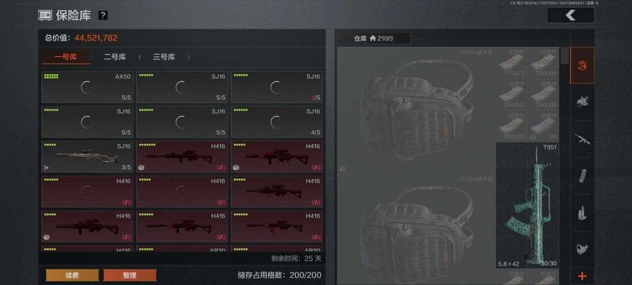The width and height of the screenshot is (632, 285).
Task: Select the teal T951 rifle
Action: click(527, 205)
